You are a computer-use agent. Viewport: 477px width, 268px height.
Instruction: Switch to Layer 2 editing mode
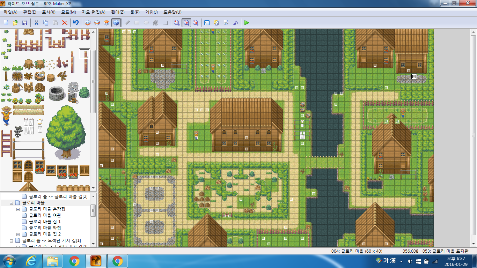[97, 23]
